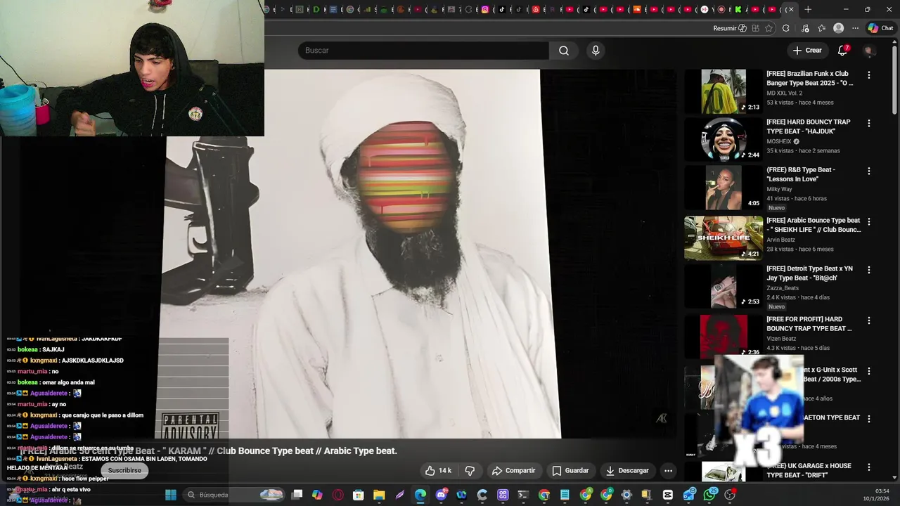Open the YouTube account avatar menu
Screen dimensions: 900x506
[868, 51]
